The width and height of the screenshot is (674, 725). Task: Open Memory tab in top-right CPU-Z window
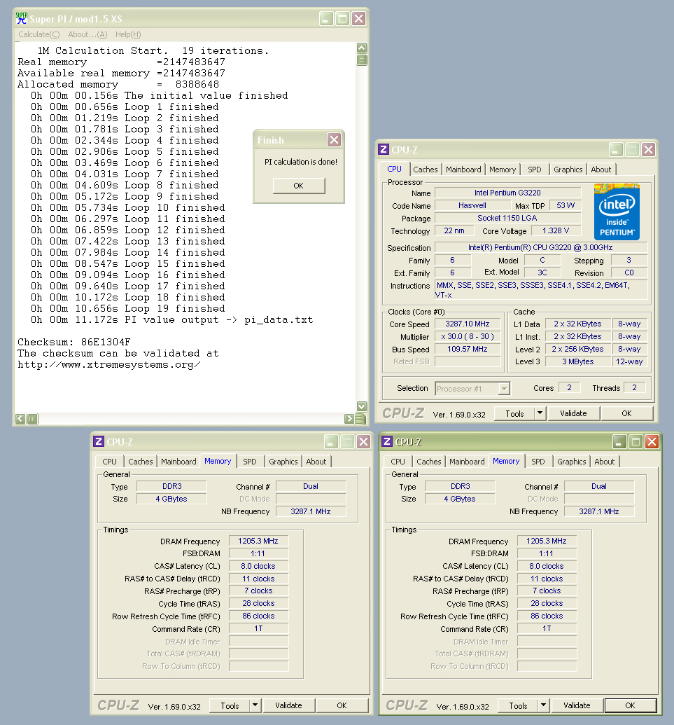(x=503, y=170)
